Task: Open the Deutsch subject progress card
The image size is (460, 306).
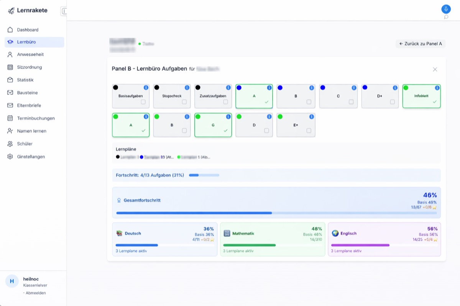Action: pyautogui.click(x=164, y=239)
